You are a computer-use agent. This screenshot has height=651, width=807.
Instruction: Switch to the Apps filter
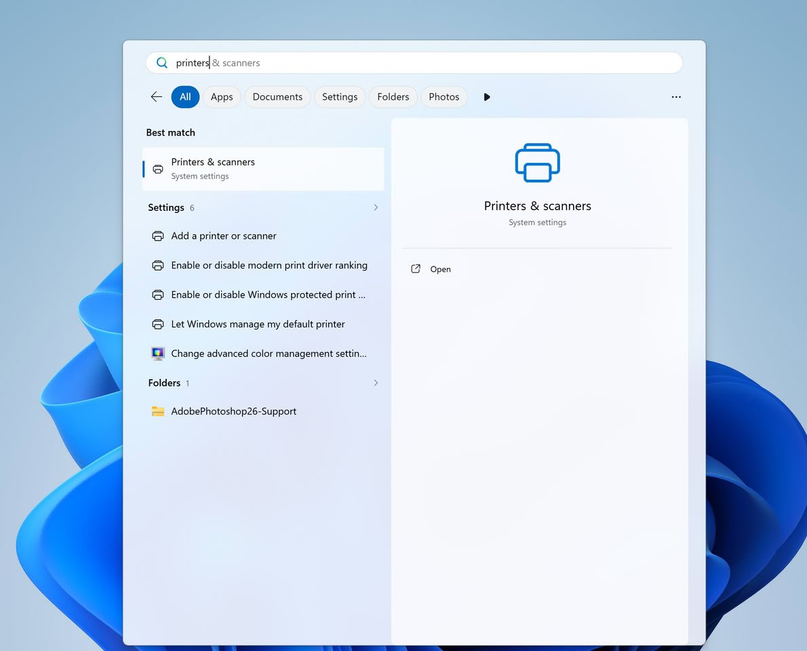point(222,97)
